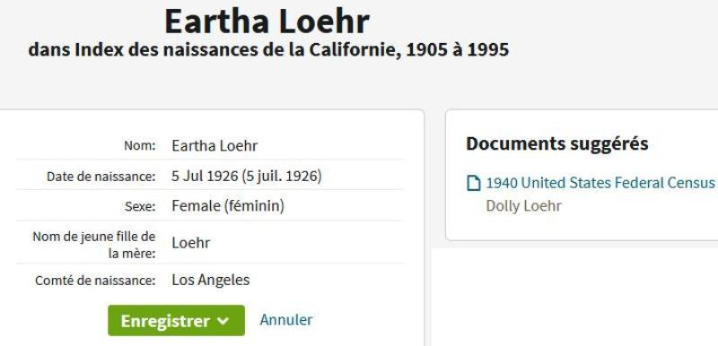Screen dimensions: 718x346
Task: Click the Nom de jeune fille de la mère label
Action: point(94,245)
